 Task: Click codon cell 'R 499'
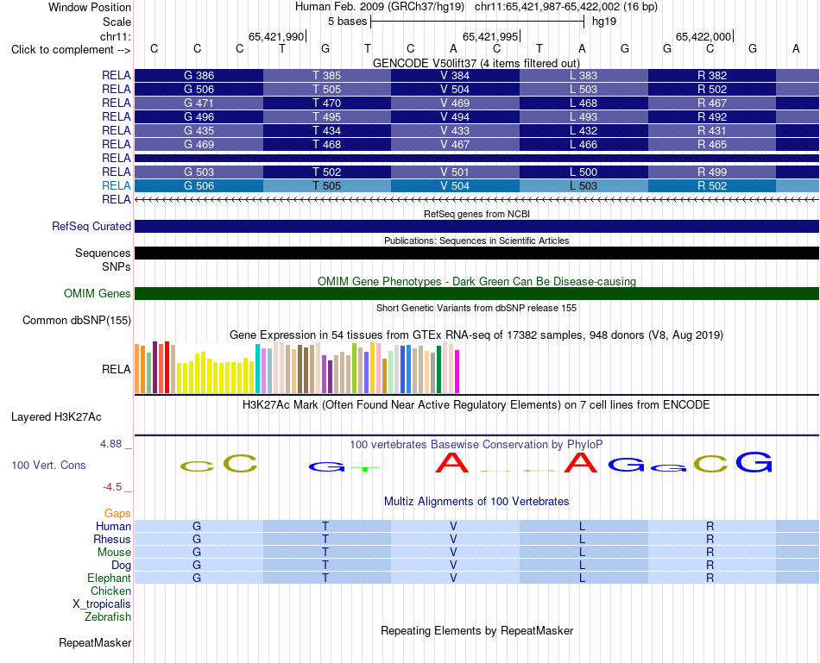click(x=712, y=172)
